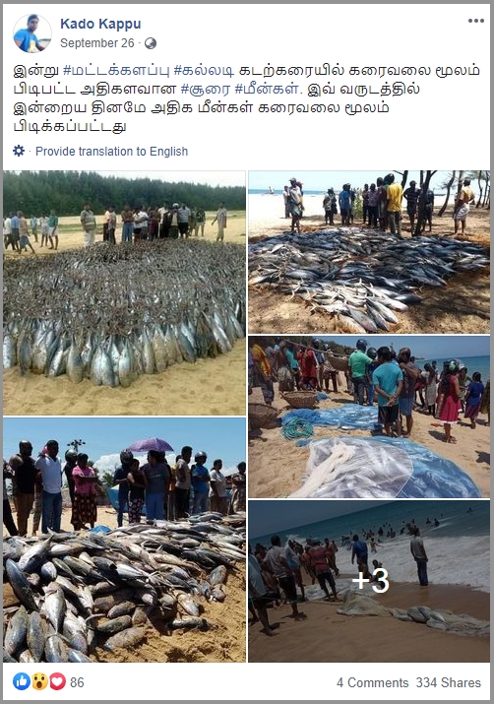Click the blue Like reaction icon
The height and width of the screenshot is (704, 494).
[x=22, y=681]
